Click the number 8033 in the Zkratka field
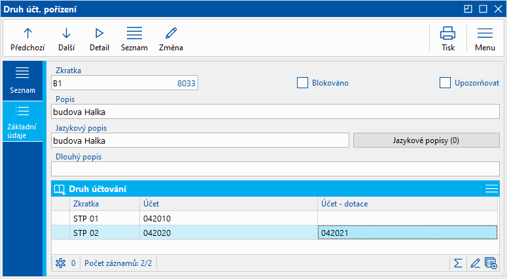This screenshot has height=279, width=507. [x=186, y=84]
